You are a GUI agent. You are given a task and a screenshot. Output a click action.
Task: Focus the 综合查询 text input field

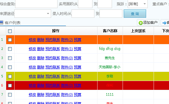click(x=36, y=4)
